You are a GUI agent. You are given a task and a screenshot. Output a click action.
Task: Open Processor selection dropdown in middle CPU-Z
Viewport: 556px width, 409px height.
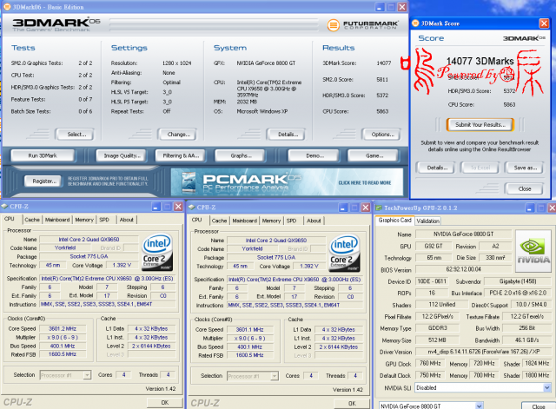pos(253,376)
